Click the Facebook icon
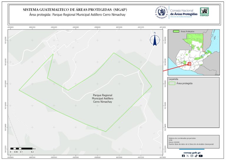Viewport: 226px width, 160px height. point(184,156)
